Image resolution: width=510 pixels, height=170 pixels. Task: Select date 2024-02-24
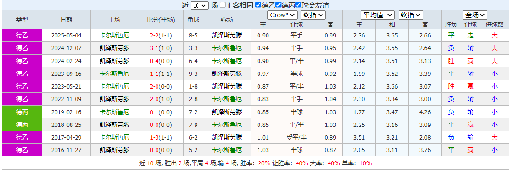pos(66,61)
